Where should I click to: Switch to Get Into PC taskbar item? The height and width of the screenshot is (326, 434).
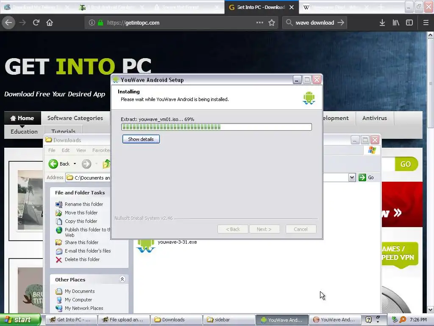click(x=71, y=320)
